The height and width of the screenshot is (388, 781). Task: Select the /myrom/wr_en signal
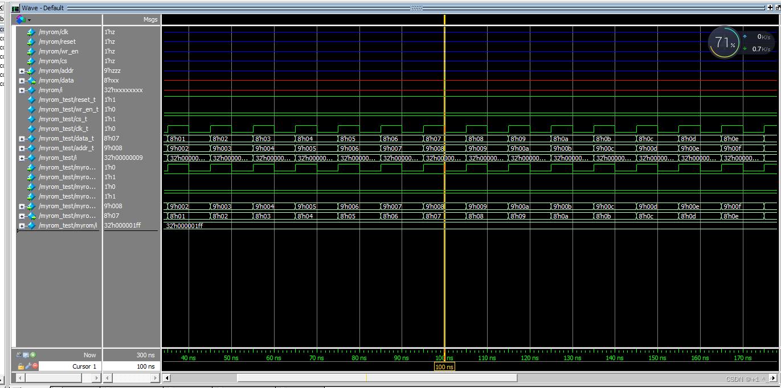coord(58,51)
